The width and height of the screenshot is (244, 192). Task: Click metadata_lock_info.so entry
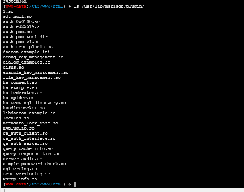pyautogui.click(x=30, y=123)
